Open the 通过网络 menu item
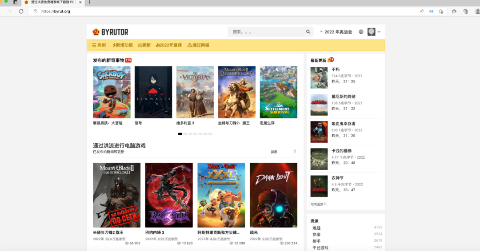Viewport: 480px width, 251px height. pos(198,45)
